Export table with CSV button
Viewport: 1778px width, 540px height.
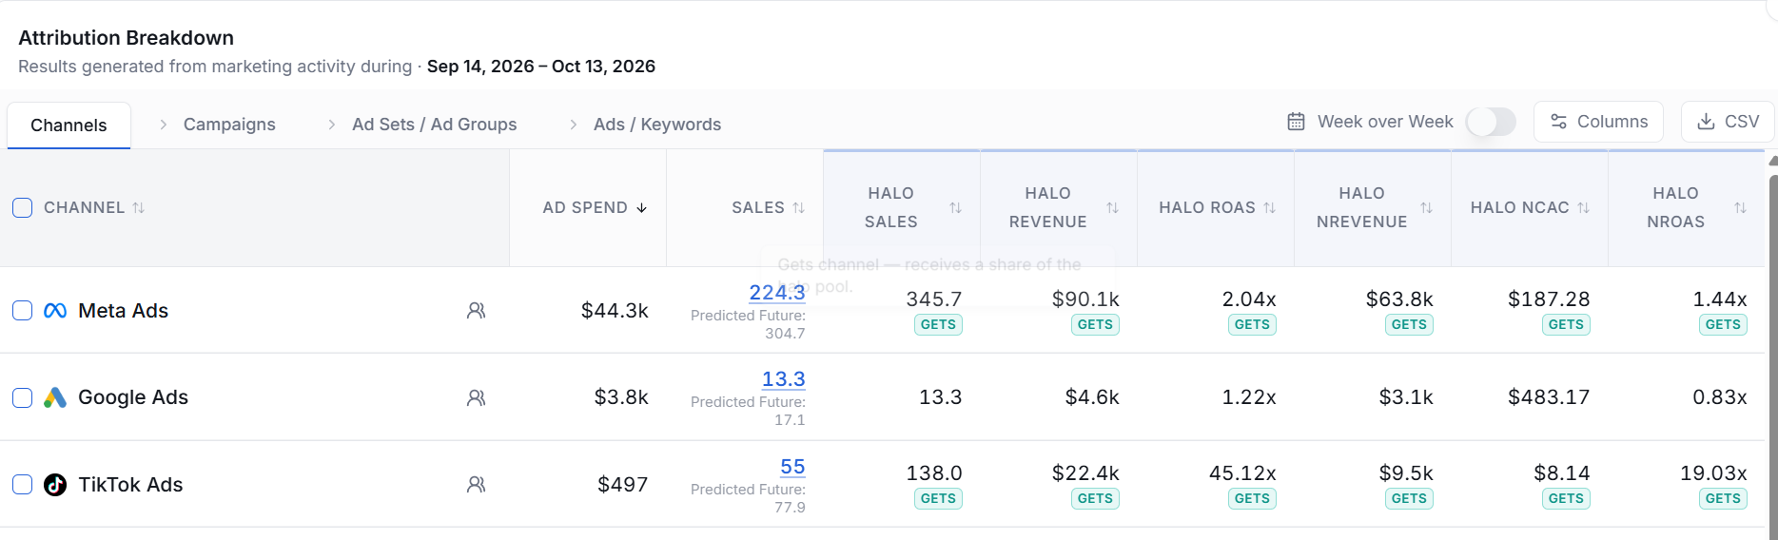coord(1728,122)
